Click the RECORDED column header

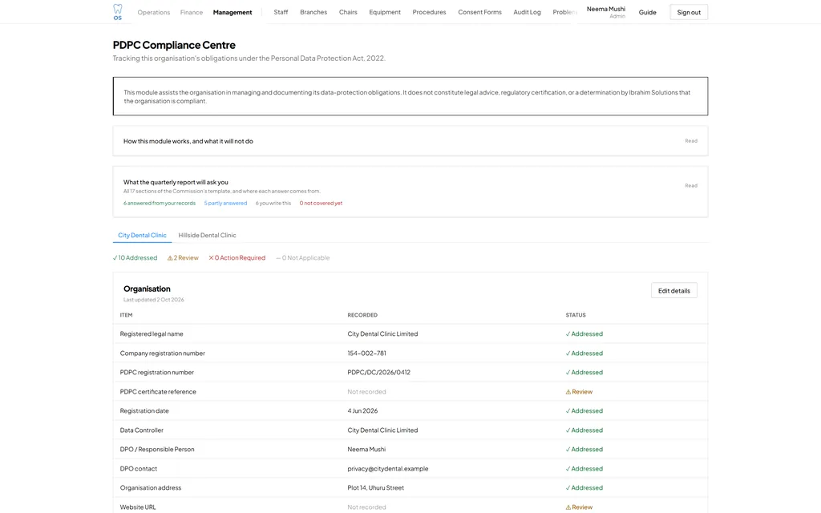pos(362,315)
